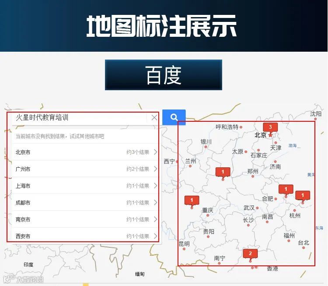Click the 百度 banner button

[x=164, y=75]
